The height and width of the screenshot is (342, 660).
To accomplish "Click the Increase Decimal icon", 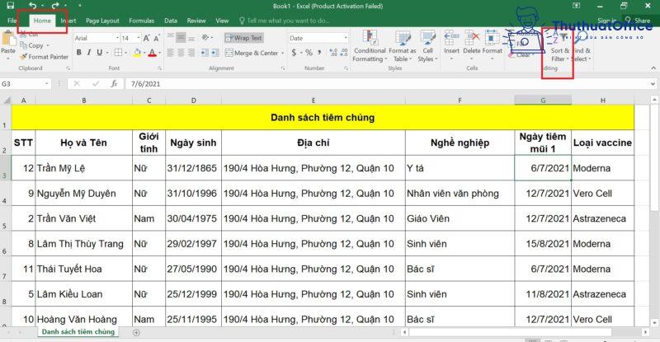I will pyautogui.click(x=333, y=53).
